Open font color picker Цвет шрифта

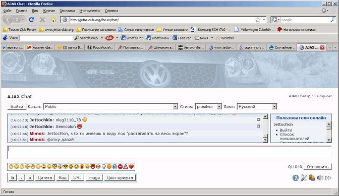click(x=120, y=178)
